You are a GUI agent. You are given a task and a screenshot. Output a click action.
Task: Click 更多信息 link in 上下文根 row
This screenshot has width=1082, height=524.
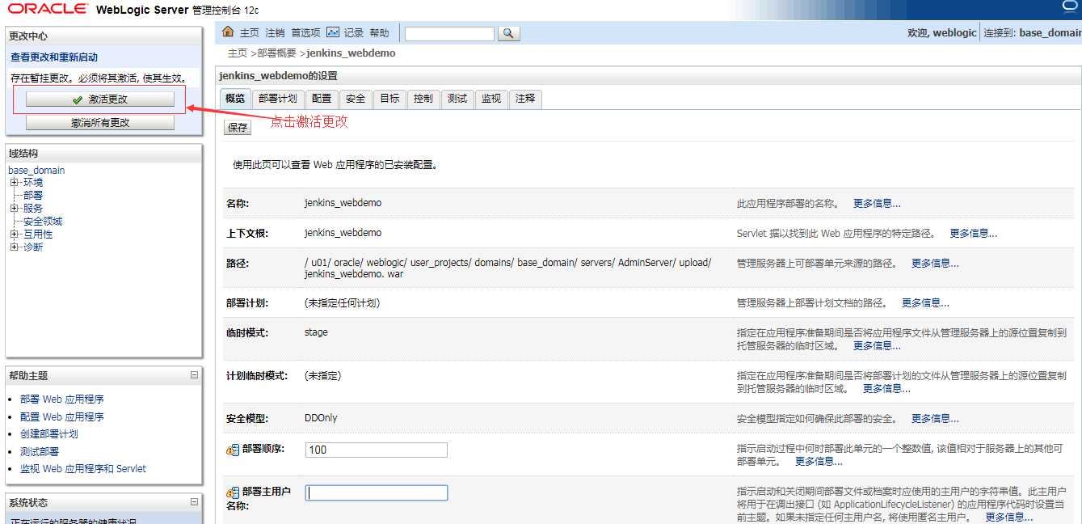click(974, 234)
